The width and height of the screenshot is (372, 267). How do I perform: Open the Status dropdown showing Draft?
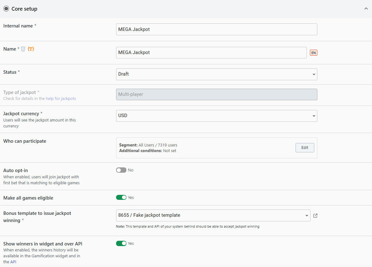[x=216, y=74]
